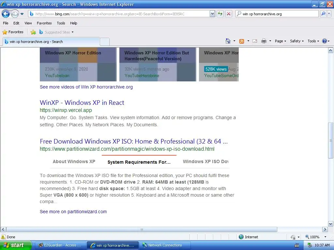The height and width of the screenshot is (250, 334).
Task: Open the command bar Tools menu
Action: click(x=313, y=41)
